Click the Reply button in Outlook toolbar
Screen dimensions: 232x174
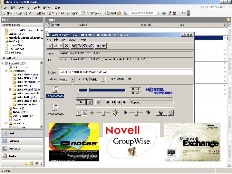[40, 13]
